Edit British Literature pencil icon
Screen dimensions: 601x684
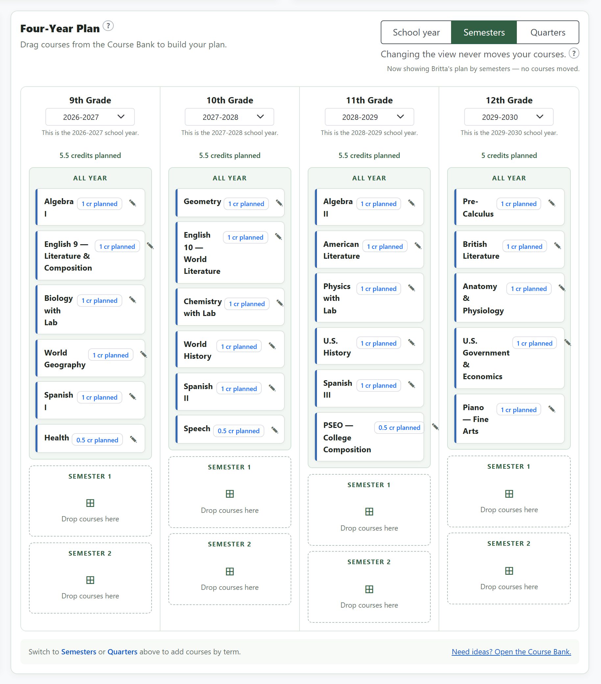pyautogui.click(x=558, y=246)
